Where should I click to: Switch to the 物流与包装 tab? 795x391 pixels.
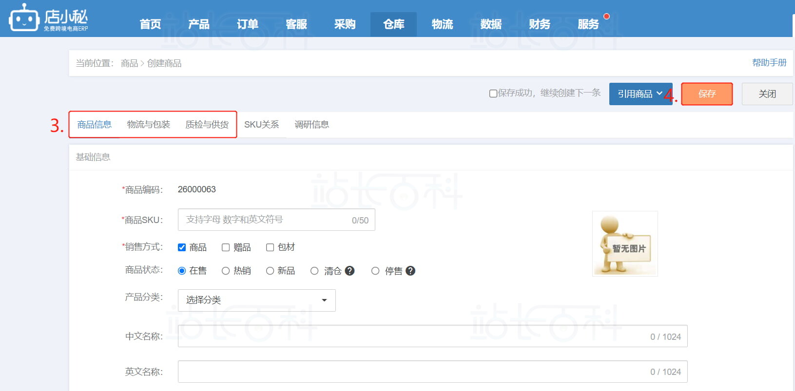[148, 125]
